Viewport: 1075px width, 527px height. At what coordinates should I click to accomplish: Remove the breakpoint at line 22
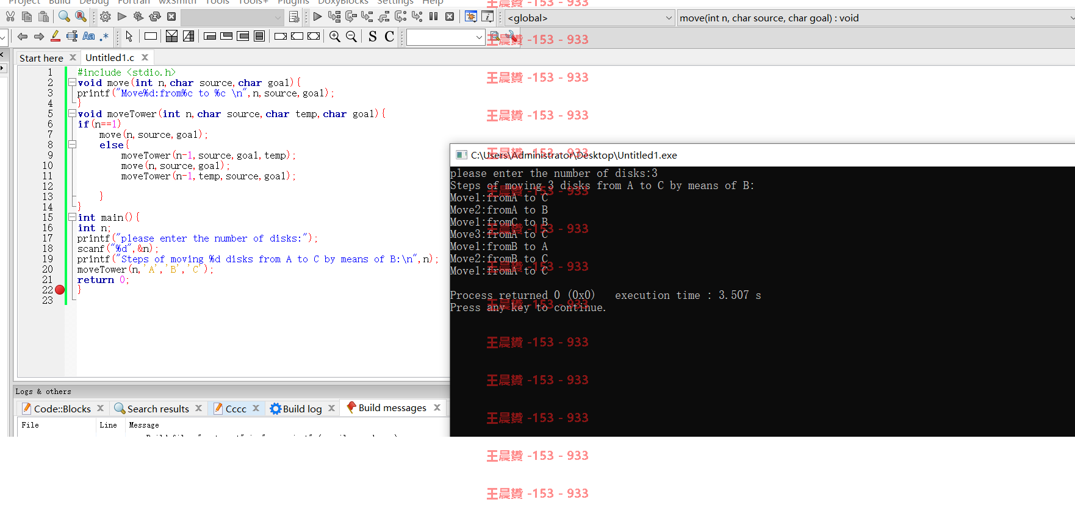point(60,290)
